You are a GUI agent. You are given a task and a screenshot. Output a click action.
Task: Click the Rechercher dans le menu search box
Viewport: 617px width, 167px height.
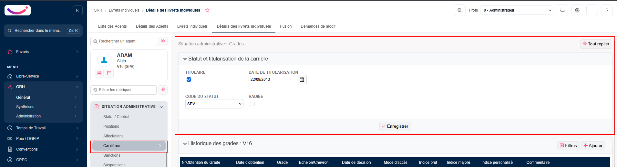(43, 31)
